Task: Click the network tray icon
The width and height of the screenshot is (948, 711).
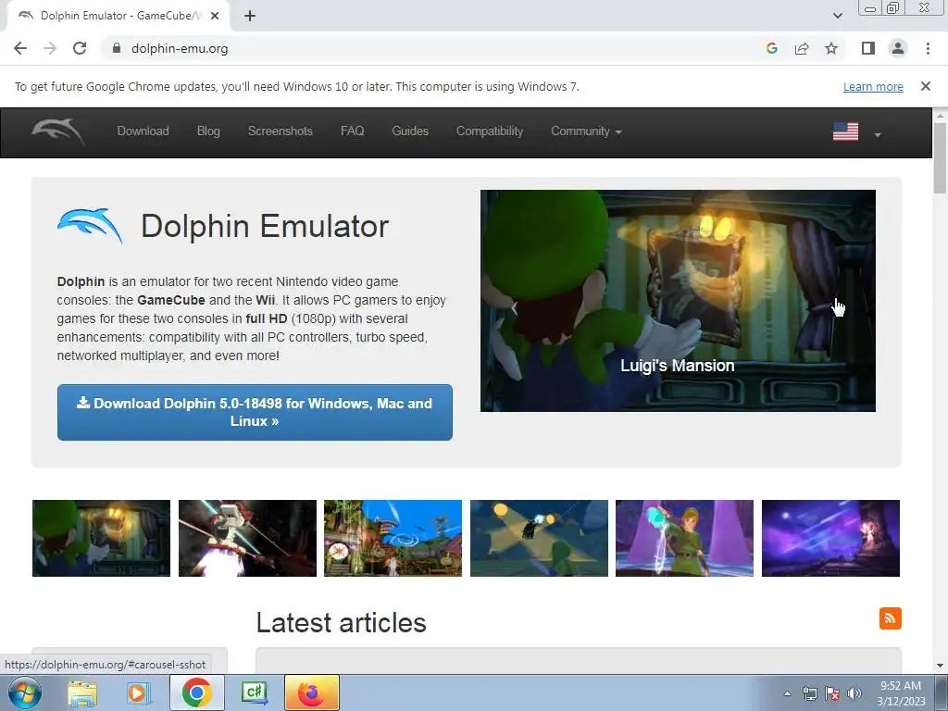Action: [x=809, y=693]
